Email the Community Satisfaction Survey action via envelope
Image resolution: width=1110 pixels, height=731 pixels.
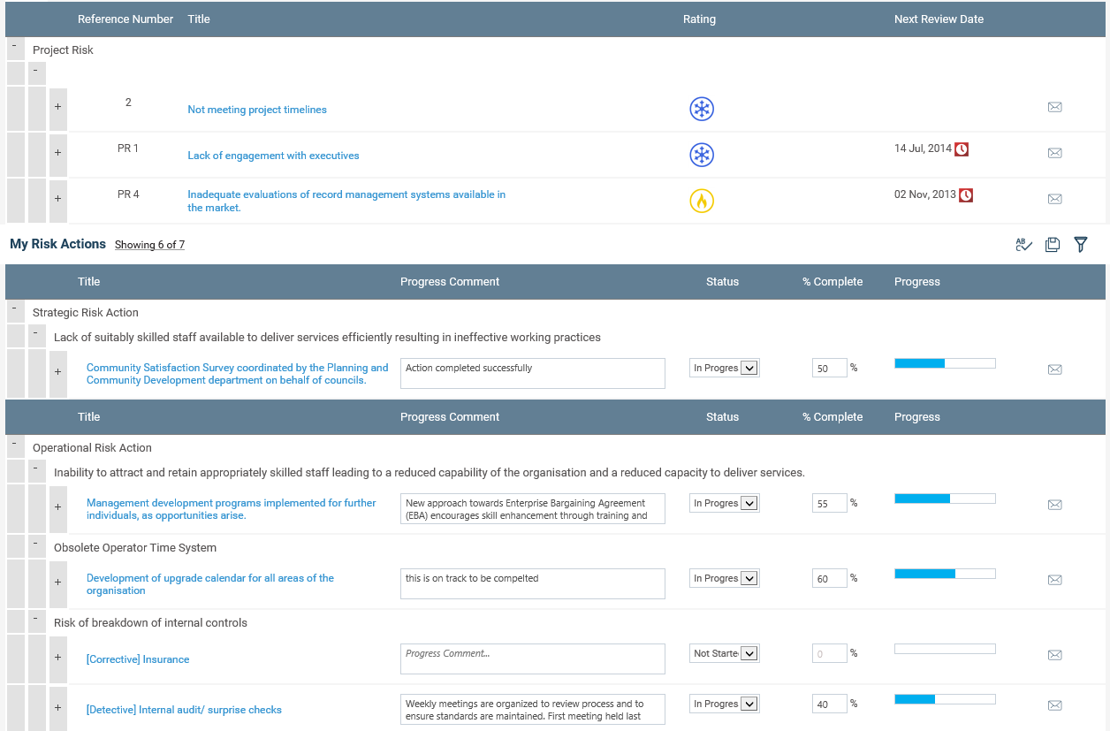[1054, 369]
